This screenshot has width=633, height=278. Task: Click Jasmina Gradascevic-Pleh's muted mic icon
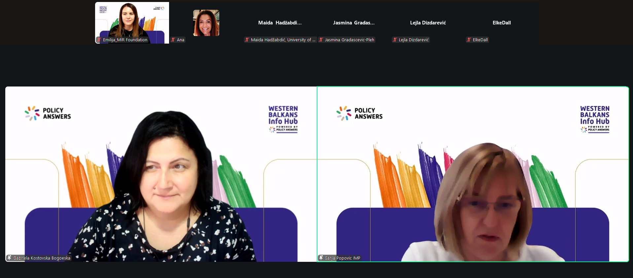321,40
